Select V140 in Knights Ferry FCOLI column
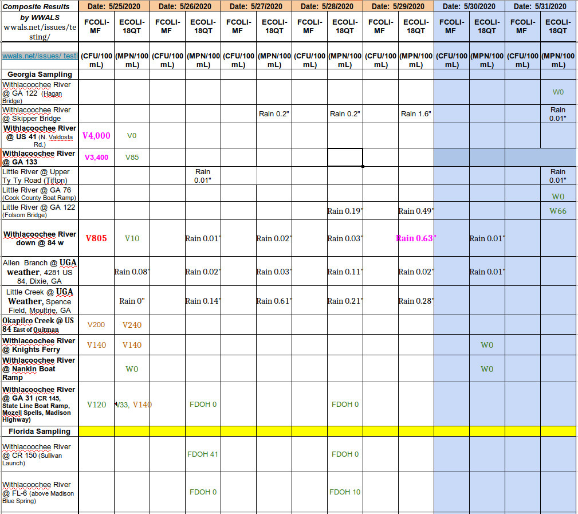This screenshot has height=514, width=578. [x=96, y=345]
